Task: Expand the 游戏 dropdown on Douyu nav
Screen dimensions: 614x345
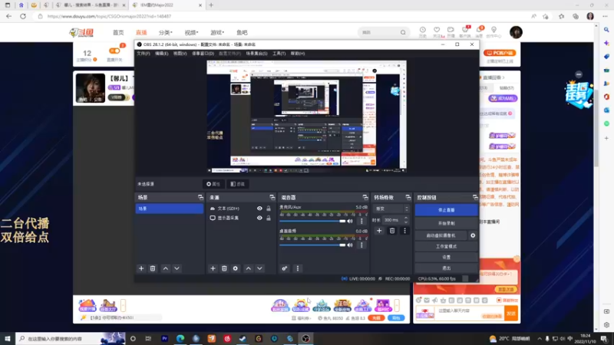Action: pos(217,32)
